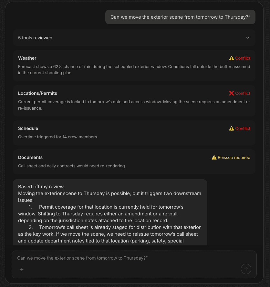Click the permit coverage locked description text
Screen dimensions: 270x287
tap(134, 105)
